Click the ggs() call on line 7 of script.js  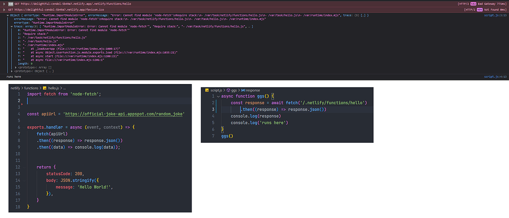click(227, 136)
